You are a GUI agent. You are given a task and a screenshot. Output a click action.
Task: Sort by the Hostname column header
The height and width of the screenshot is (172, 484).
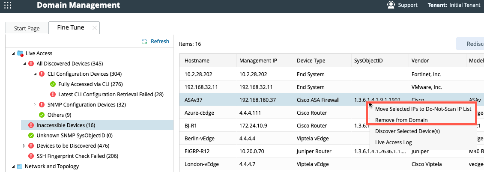208,61
